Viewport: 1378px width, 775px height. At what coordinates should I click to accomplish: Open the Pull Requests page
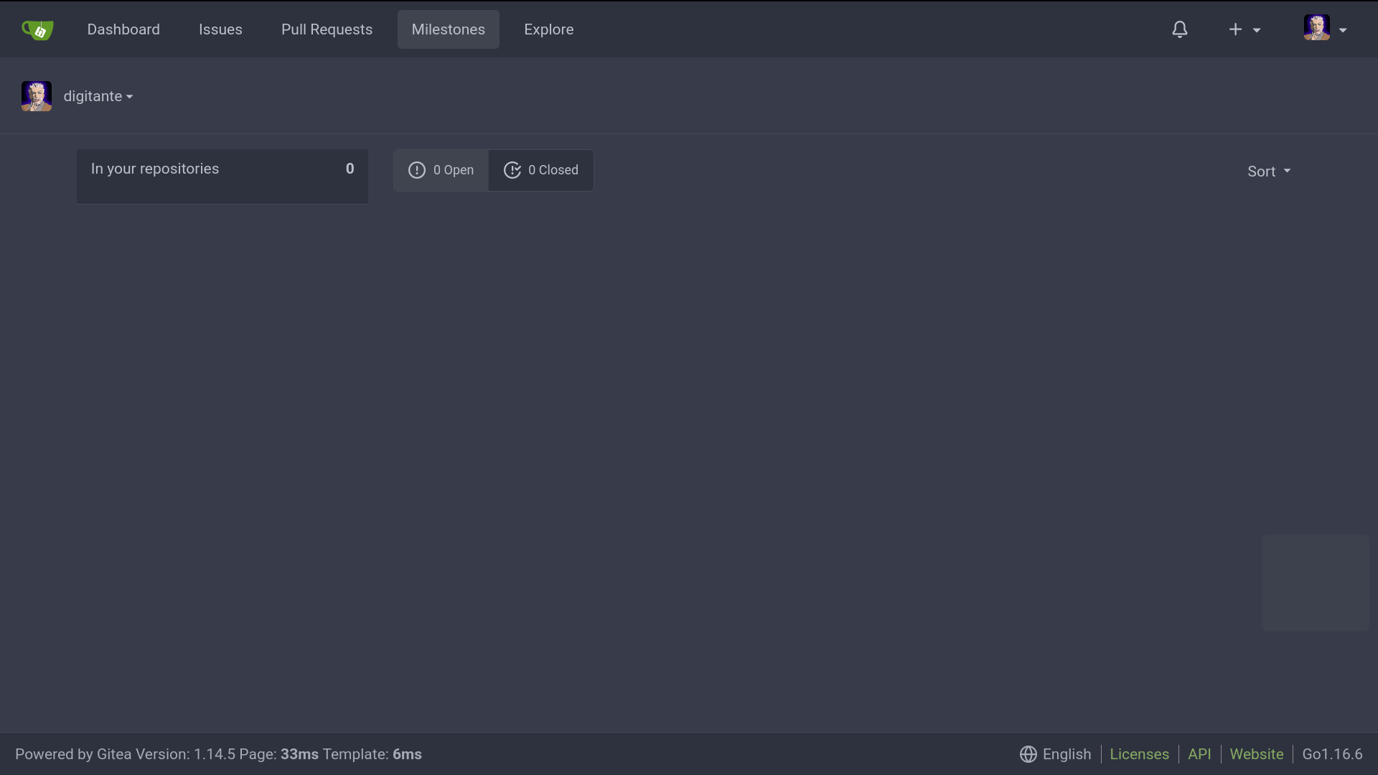click(x=327, y=29)
